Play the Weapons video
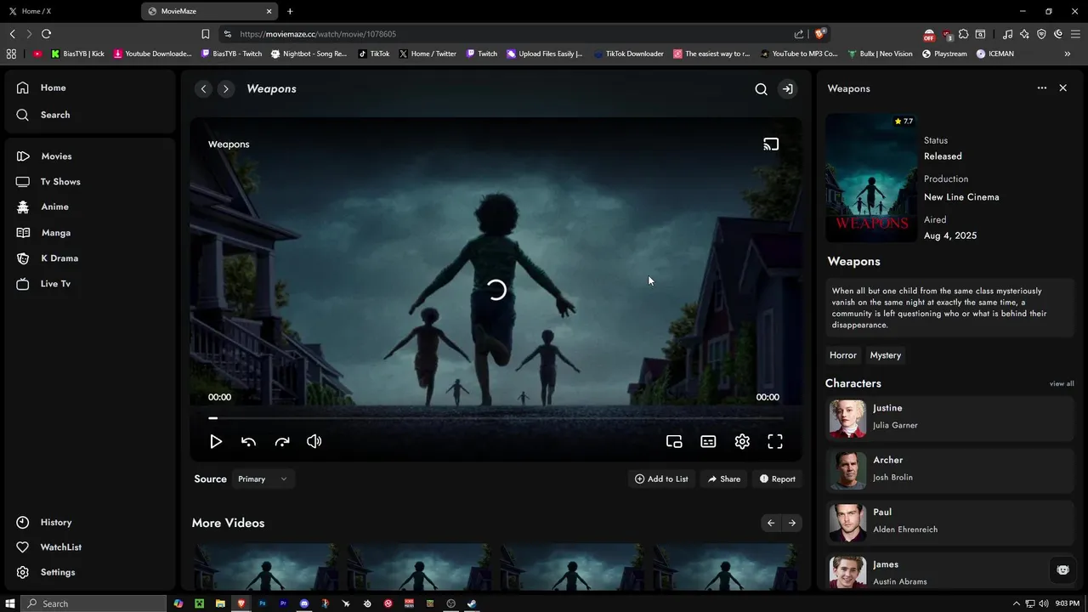Screen dimensions: 1088x612 pos(216,441)
